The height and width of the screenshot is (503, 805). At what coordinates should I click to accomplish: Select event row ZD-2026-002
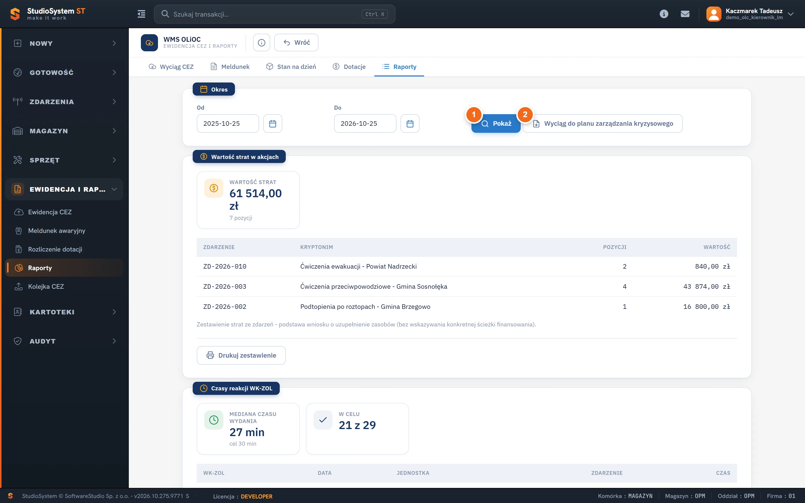pos(467,307)
